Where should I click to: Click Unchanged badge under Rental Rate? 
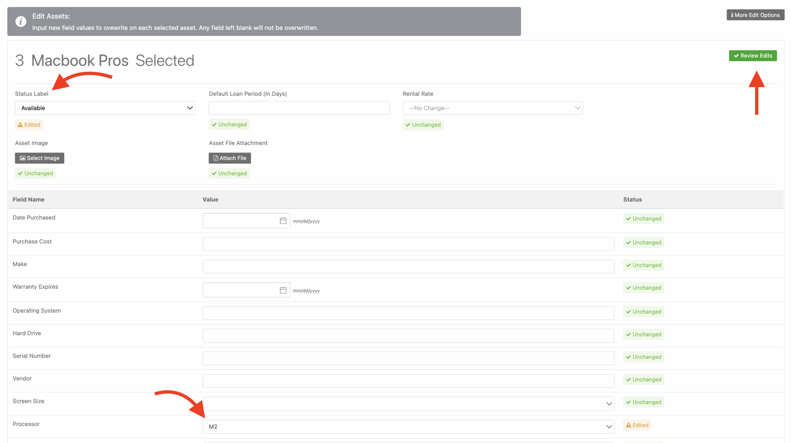[x=423, y=125]
